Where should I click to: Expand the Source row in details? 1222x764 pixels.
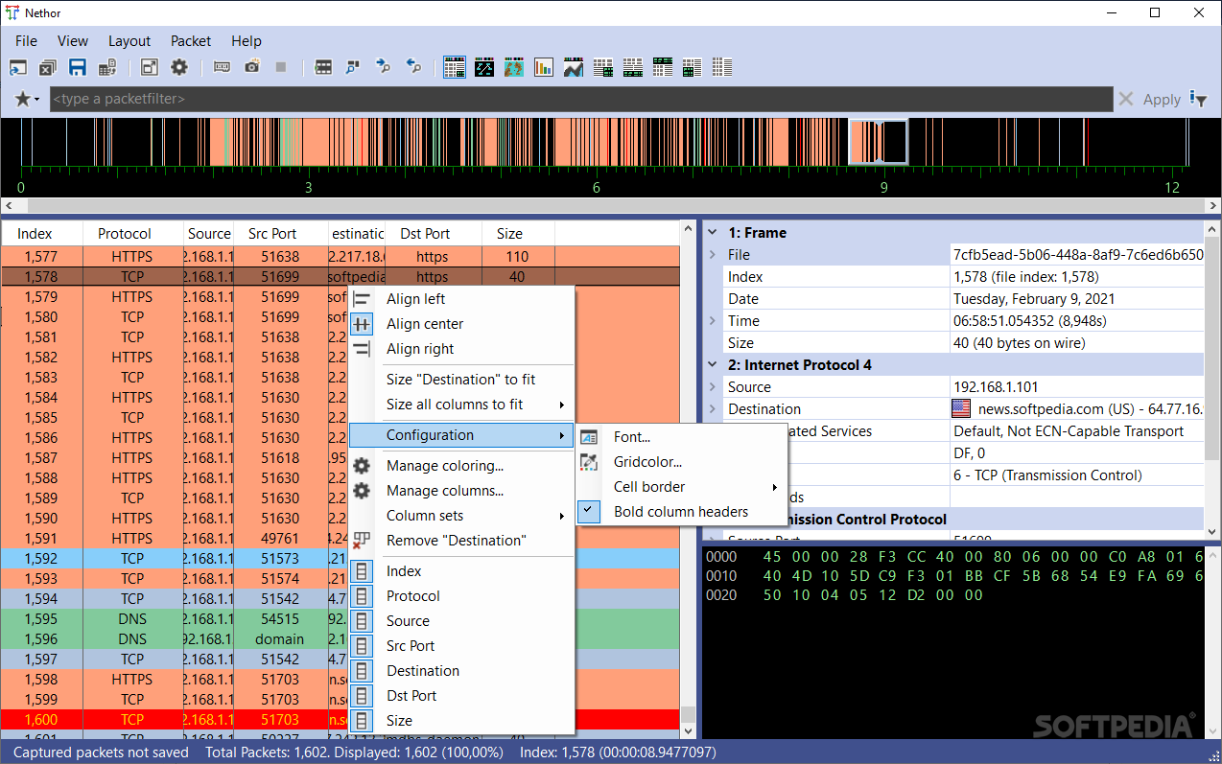713,387
